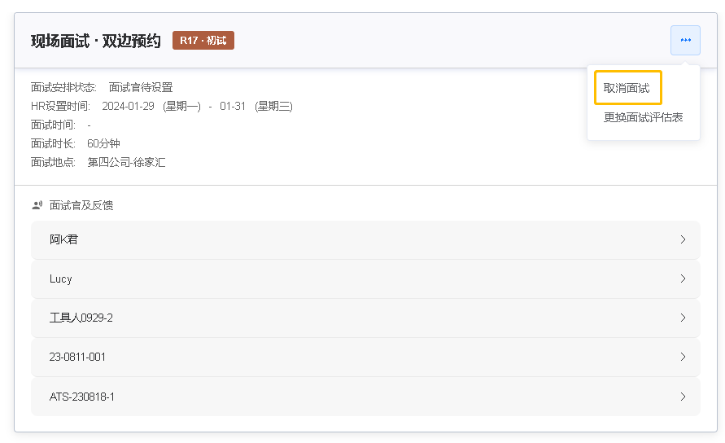Select the 23-0811-001 interviewer name
The image size is (725, 443).
tap(77, 357)
